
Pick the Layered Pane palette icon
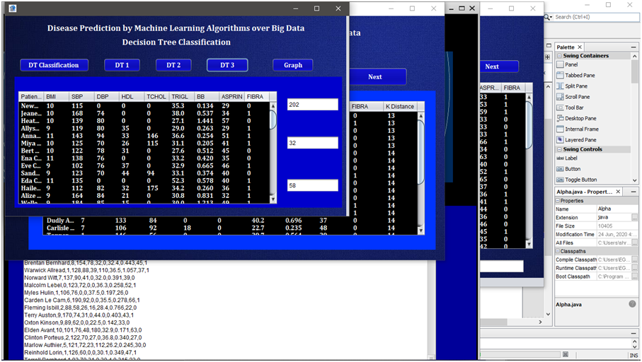tap(560, 140)
